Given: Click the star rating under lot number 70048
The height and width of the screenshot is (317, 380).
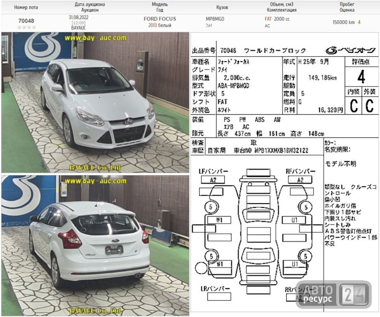Looking at the screenshot, I should click(x=26, y=27).
